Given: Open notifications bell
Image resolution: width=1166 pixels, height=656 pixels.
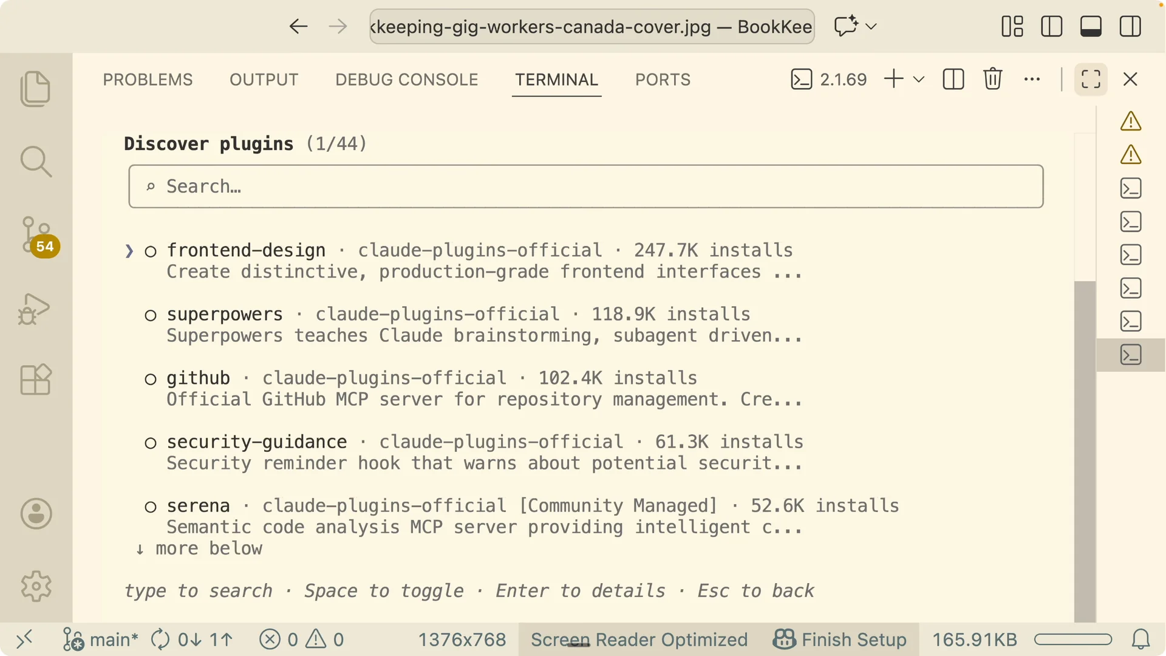Looking at the screenshot, I should click(1140, 640).
